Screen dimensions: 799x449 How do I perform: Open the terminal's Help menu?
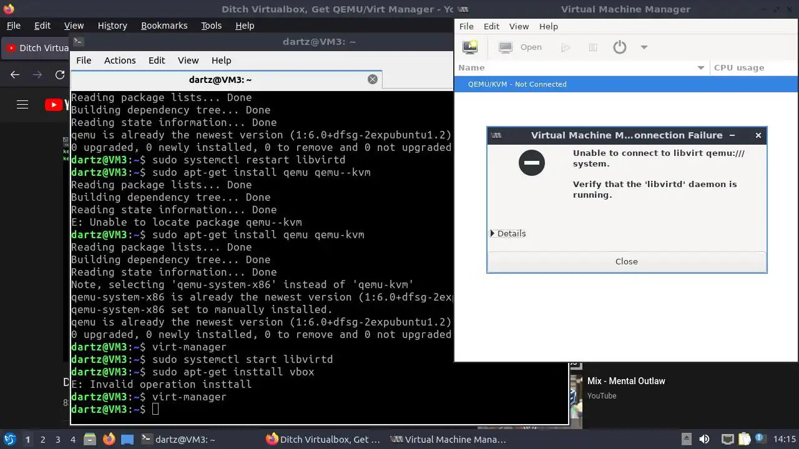(222, 60)
